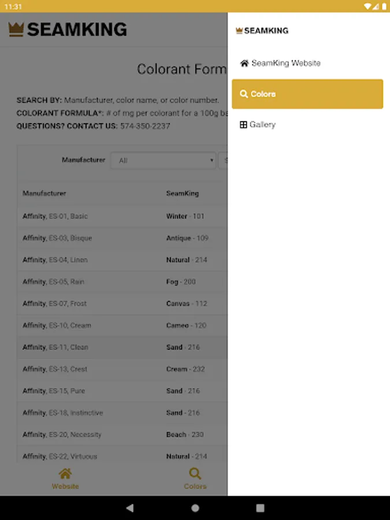The height and width of the screenshot is (520, 390).
Task: Open the Manufacturer dropdown showing All
Action: 163,160
